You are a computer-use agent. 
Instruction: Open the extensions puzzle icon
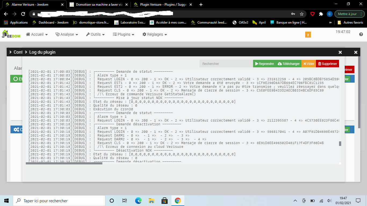pos(321,14)
